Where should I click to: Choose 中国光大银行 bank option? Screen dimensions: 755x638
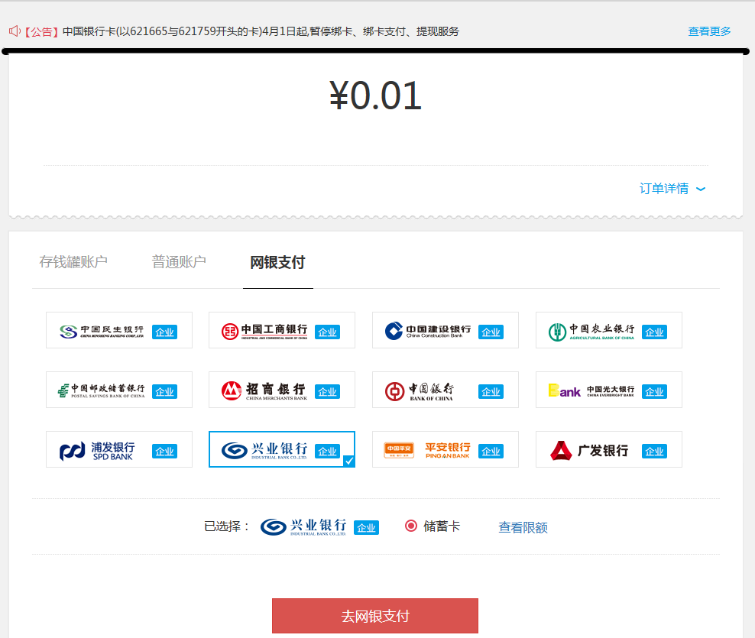(x=608, y=390)
